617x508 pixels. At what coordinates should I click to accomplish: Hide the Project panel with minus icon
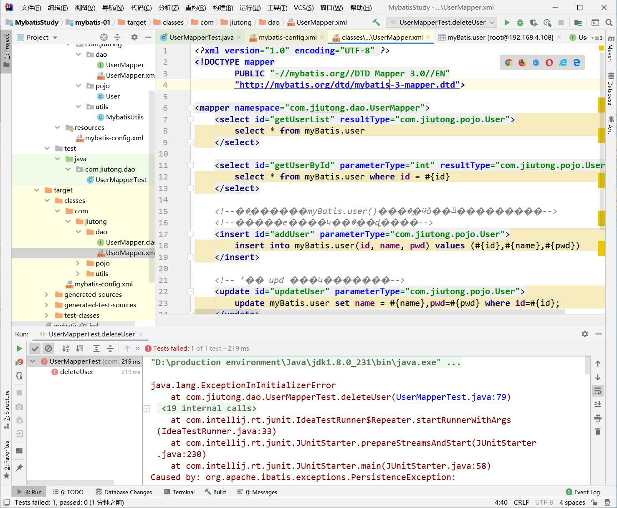(148, 37)
